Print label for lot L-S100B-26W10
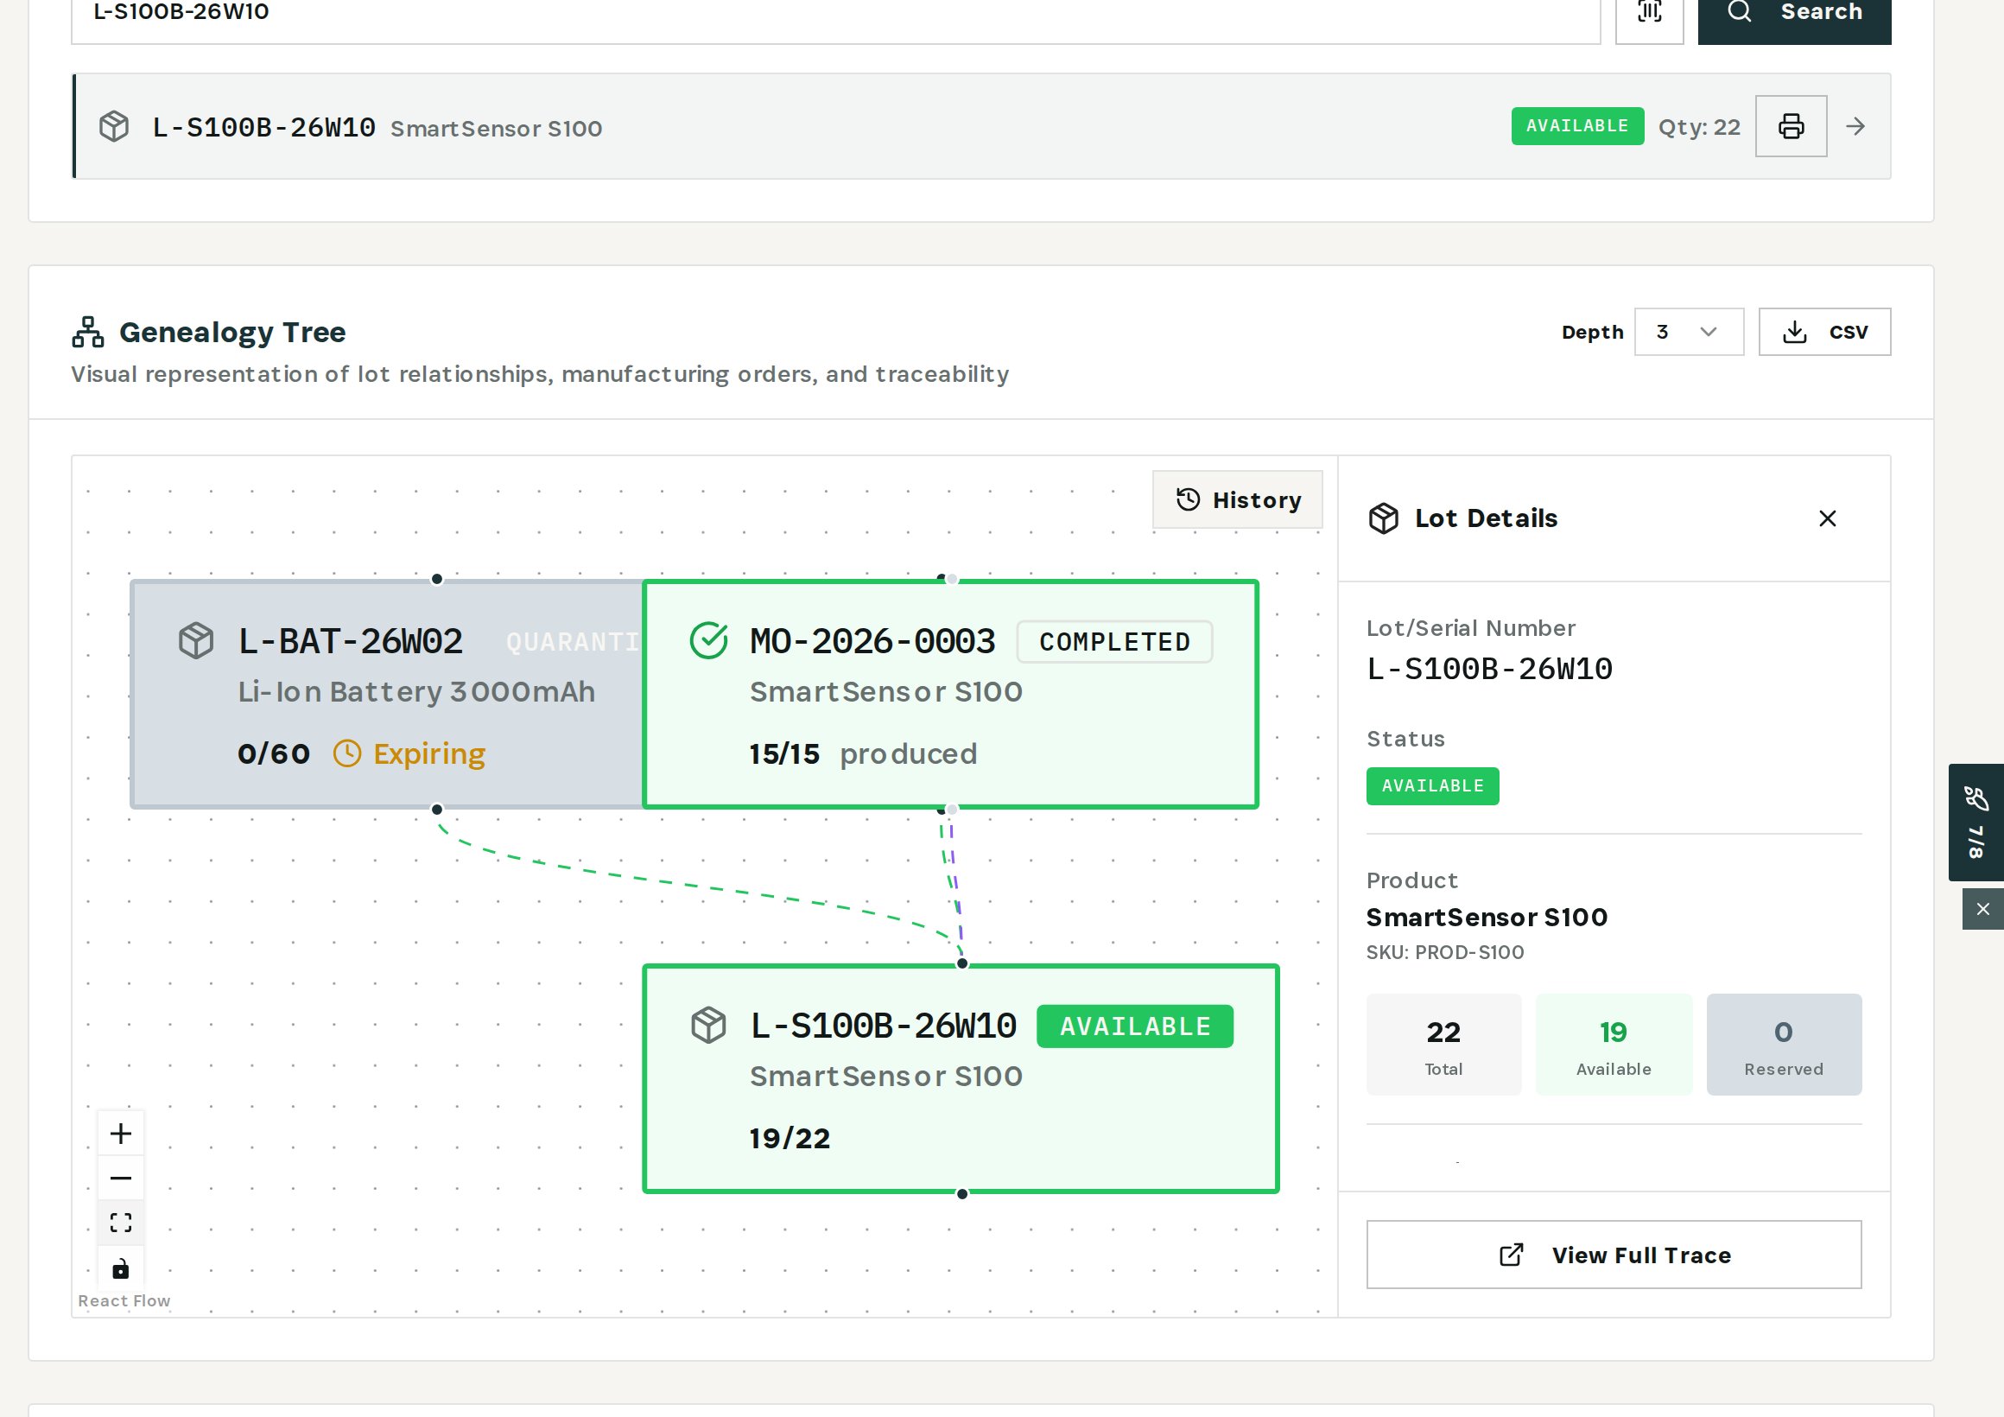 1790,127
